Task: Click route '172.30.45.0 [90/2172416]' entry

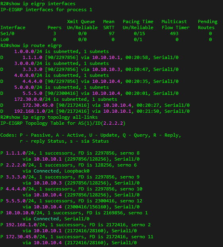Action: coord(95,106)
